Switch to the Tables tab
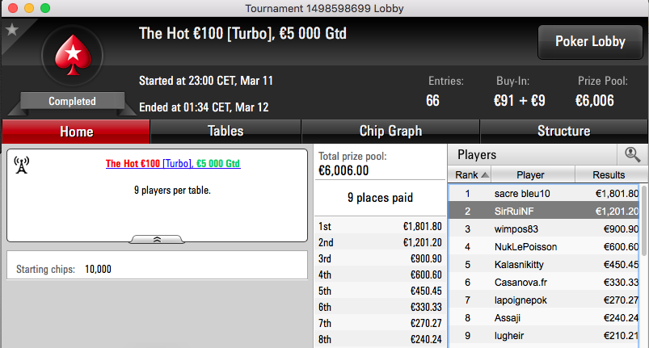The width and height of the screenshot is (649, 348). (225, 132)
